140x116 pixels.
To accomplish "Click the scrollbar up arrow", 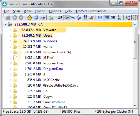I will [x=135, y=24].
